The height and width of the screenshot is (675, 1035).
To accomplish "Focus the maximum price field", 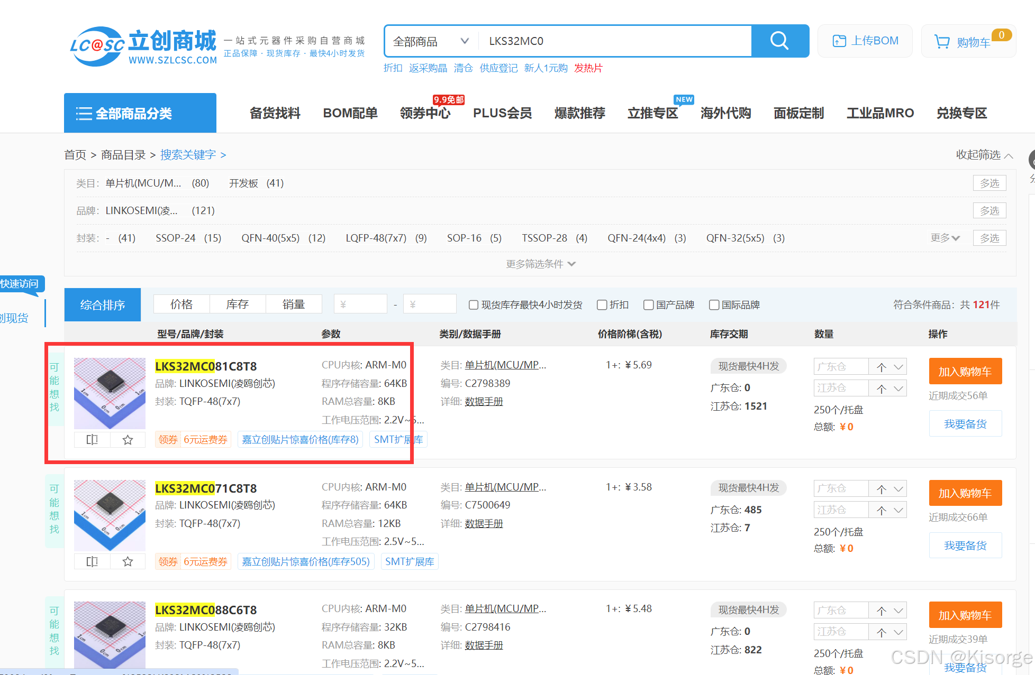I will tap(430, 304).
